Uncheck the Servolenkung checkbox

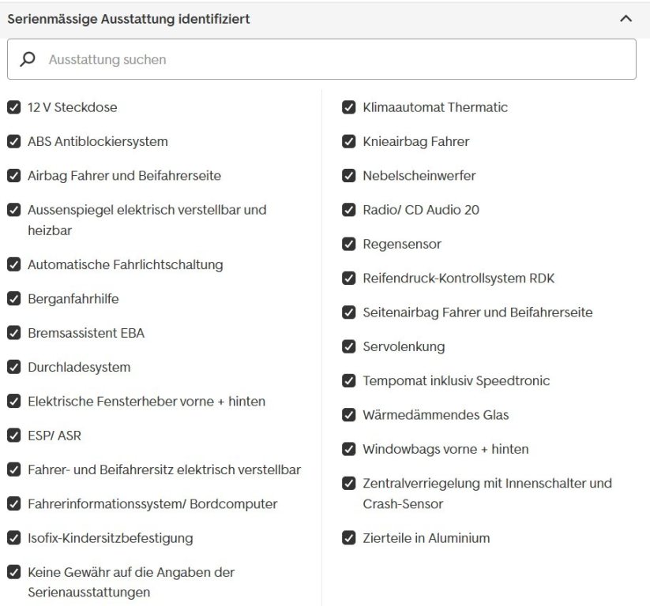coord(348,346)
